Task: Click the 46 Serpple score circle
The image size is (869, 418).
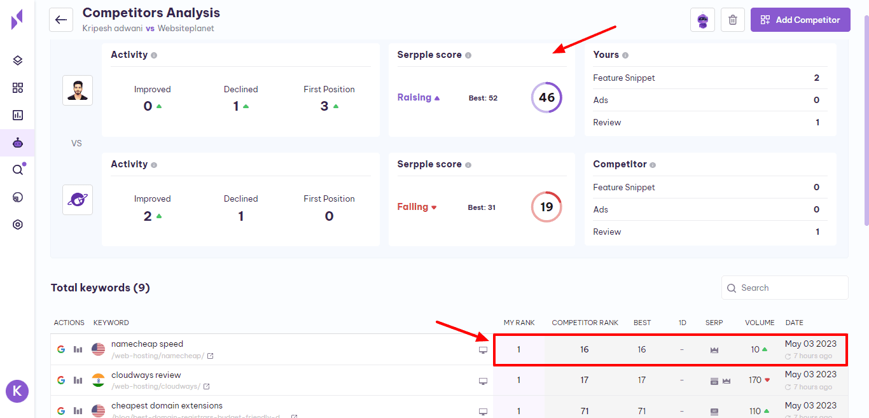Action: [546, 98]
